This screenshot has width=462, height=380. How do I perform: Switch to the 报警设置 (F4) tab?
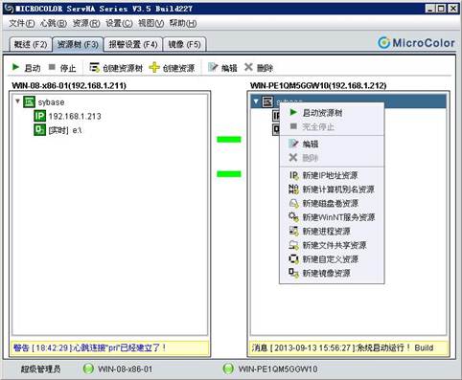[x=133, y=44]
